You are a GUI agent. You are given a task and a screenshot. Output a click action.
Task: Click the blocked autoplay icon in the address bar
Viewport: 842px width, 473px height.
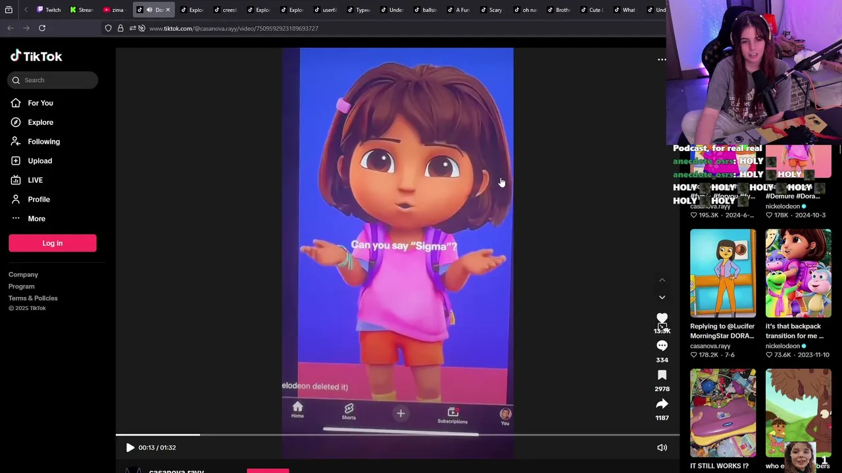coord(141,28)
